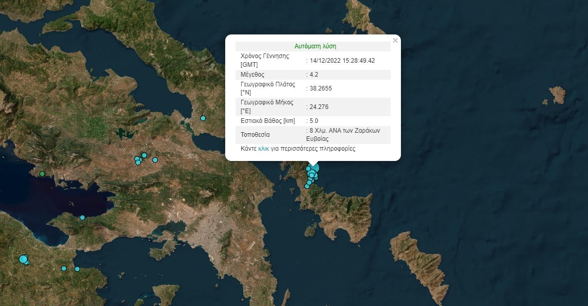This screenshot has height=306, width=588.
Task: Click the rightmost marker of the Thebes-area group
Action: tap(155, 160)
